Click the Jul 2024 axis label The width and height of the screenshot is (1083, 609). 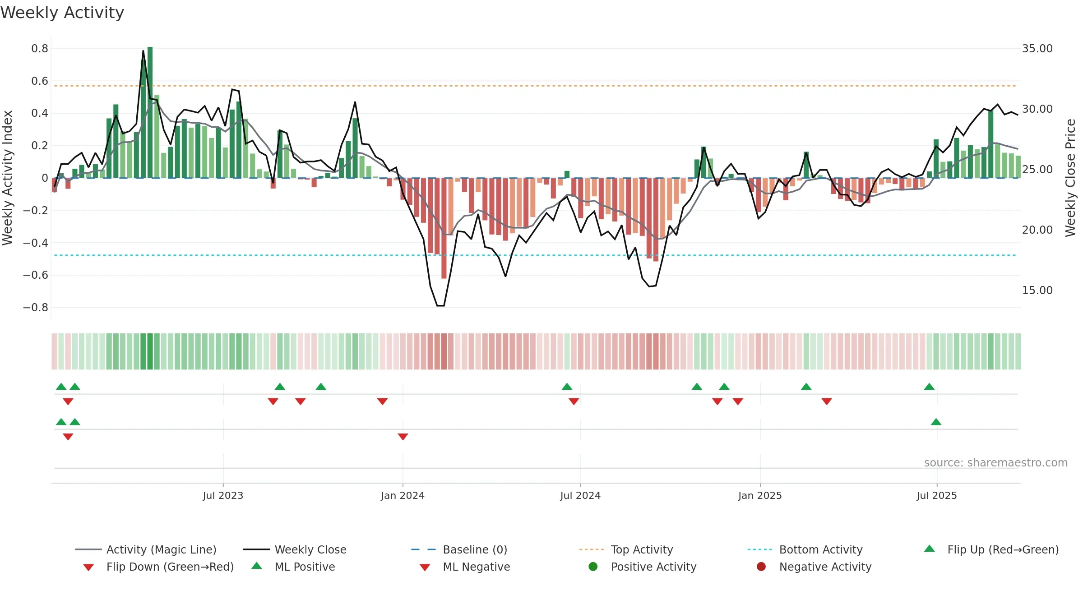pos(580,496)
